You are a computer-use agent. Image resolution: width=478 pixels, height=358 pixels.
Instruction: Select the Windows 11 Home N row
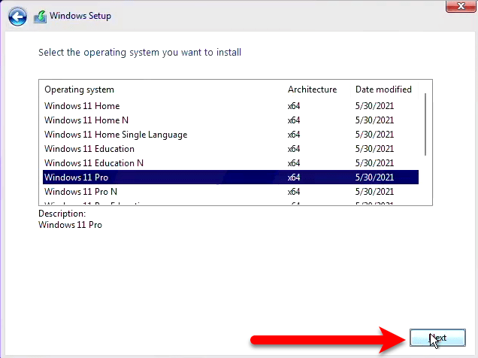pyautogui.click(x=231, y=120)
